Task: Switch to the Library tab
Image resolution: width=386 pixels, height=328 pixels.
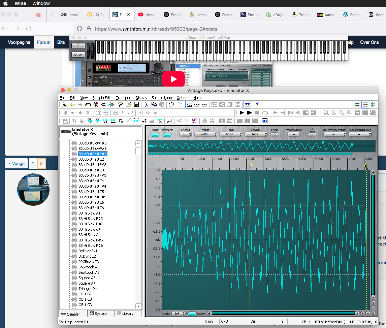Action: (x=125, y=314)
